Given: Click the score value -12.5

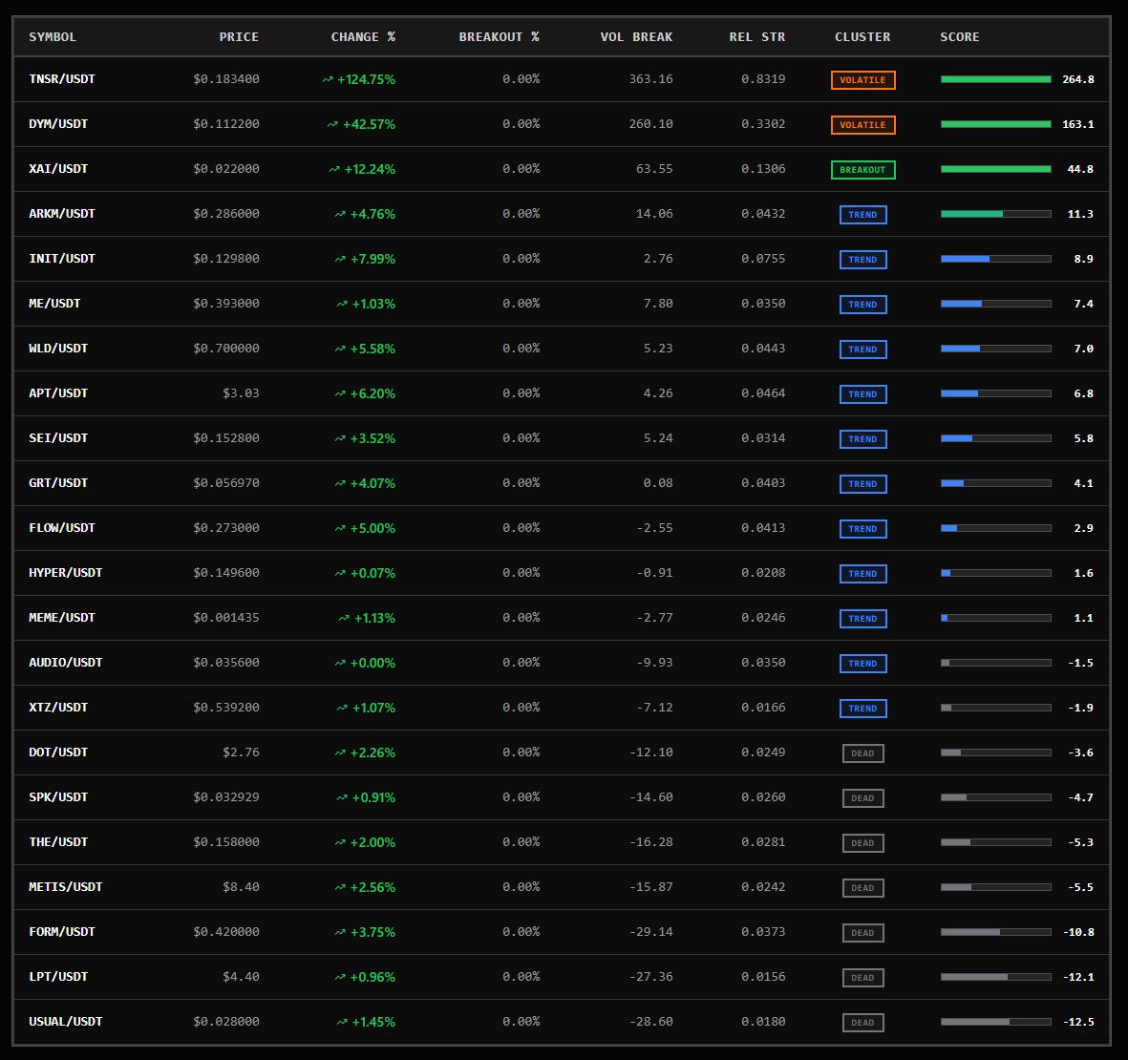Looking at the screenshot, I should 1078,1022.
